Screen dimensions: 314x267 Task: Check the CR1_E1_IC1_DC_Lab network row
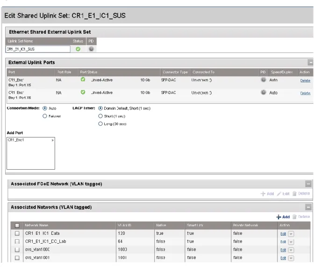(17, 242)
